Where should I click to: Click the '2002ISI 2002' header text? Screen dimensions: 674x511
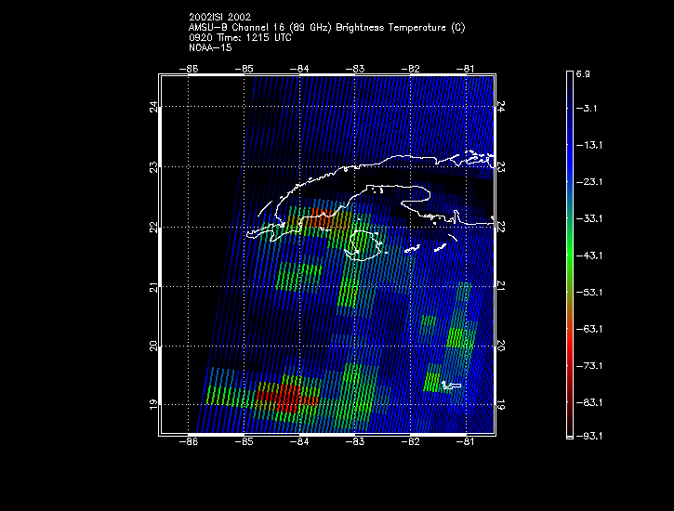point(218,17)
